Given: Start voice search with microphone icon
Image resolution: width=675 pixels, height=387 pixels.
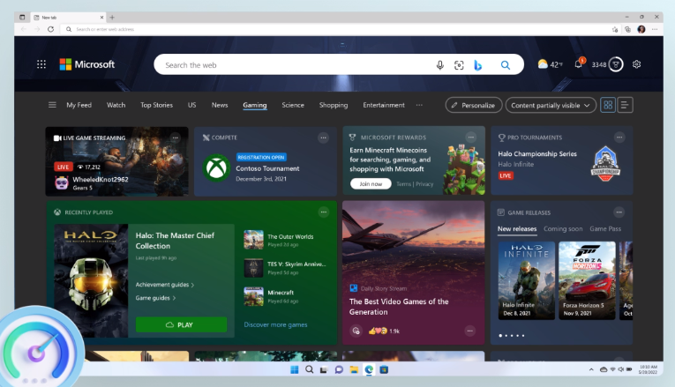Looking at the screenshot, I should coord(439,65).
